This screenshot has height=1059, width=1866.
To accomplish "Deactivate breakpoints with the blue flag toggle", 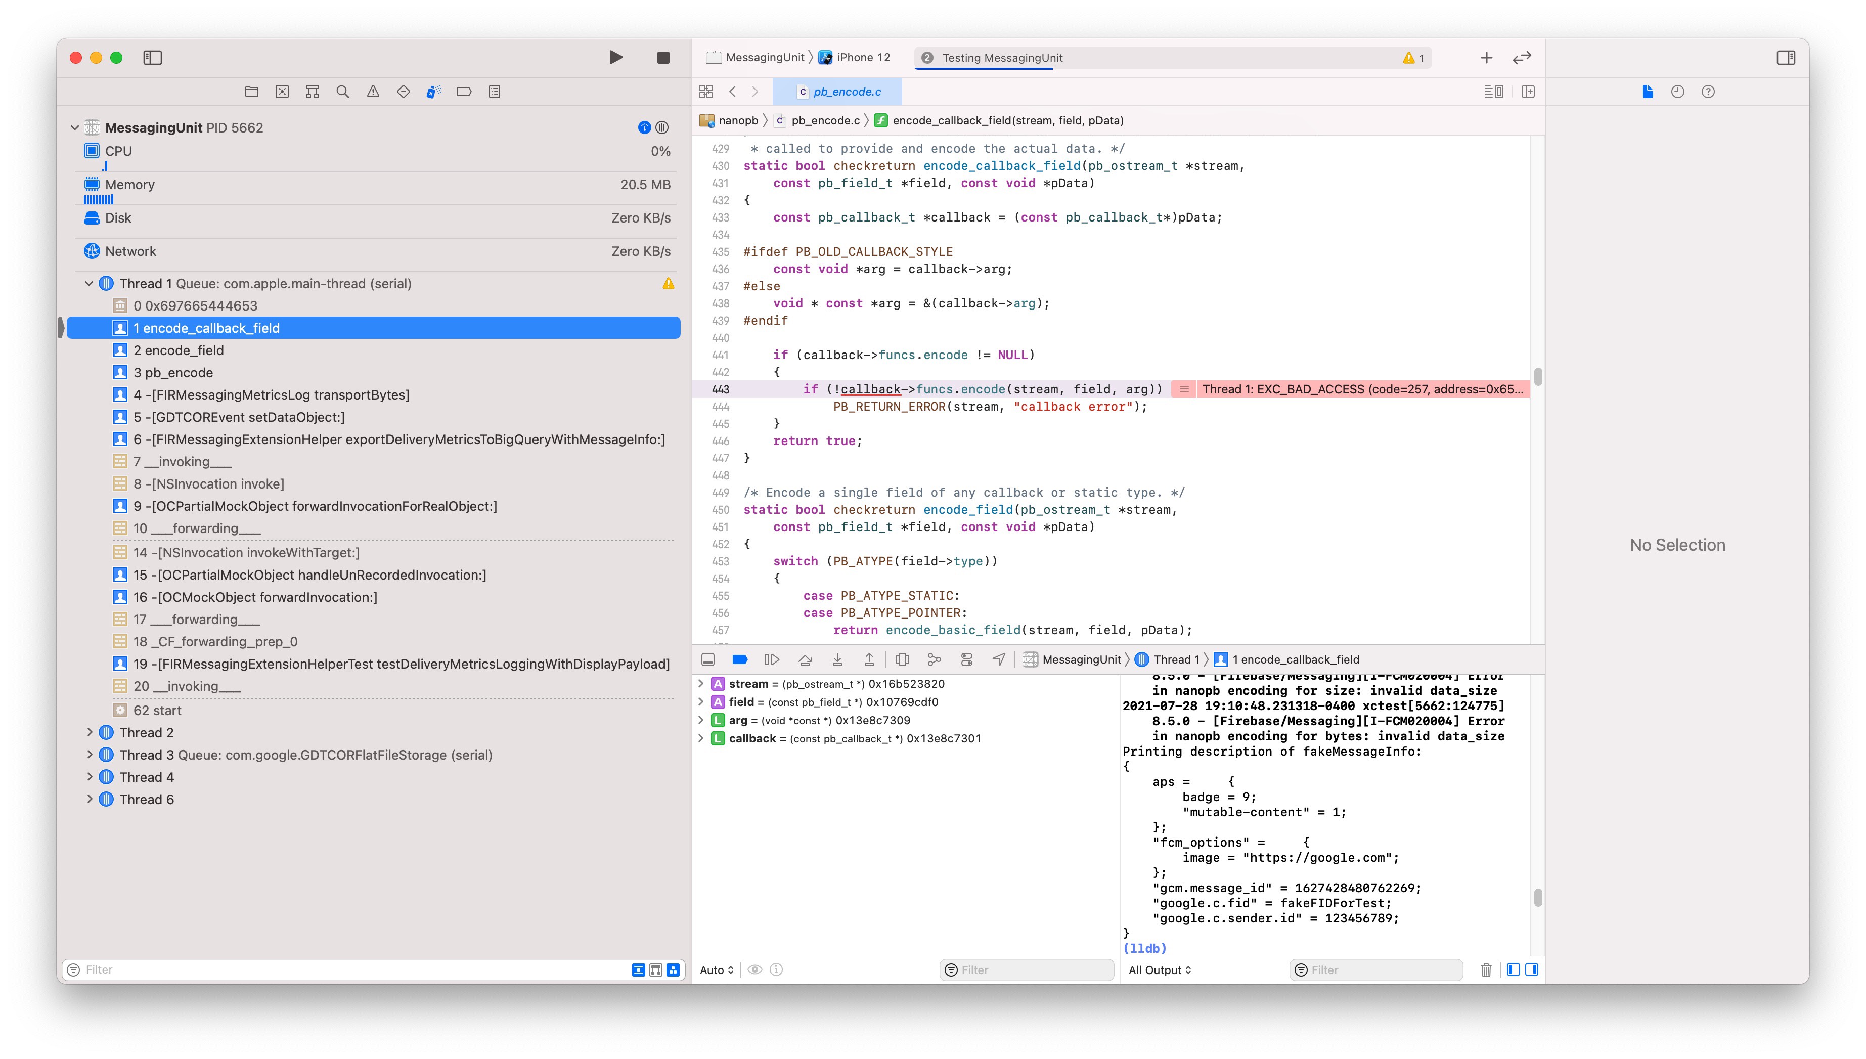I will click(739, 659).
